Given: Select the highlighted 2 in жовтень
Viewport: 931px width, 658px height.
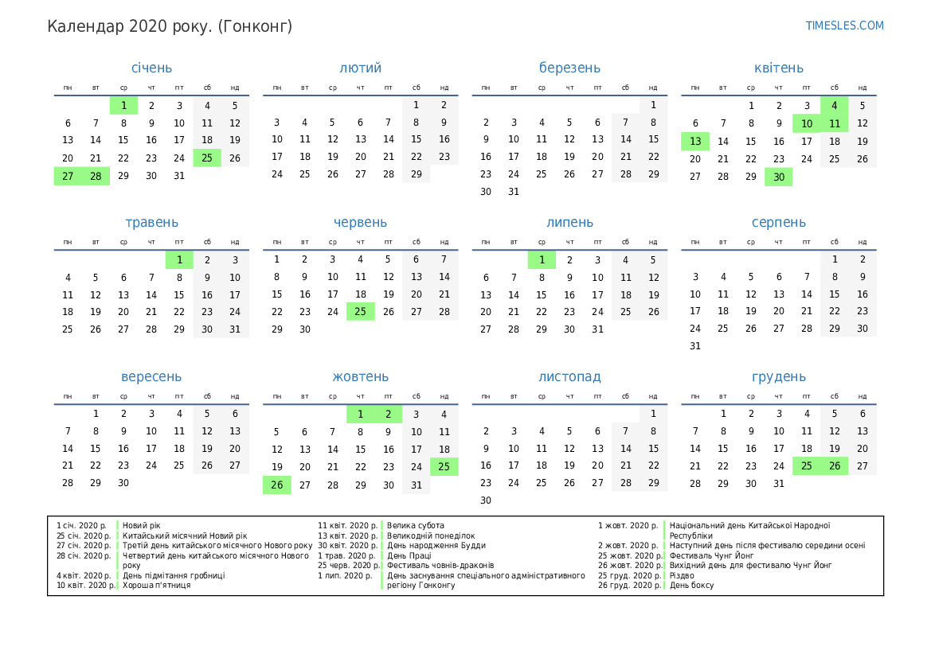Looking at the screenshot, I should [389, 415].
